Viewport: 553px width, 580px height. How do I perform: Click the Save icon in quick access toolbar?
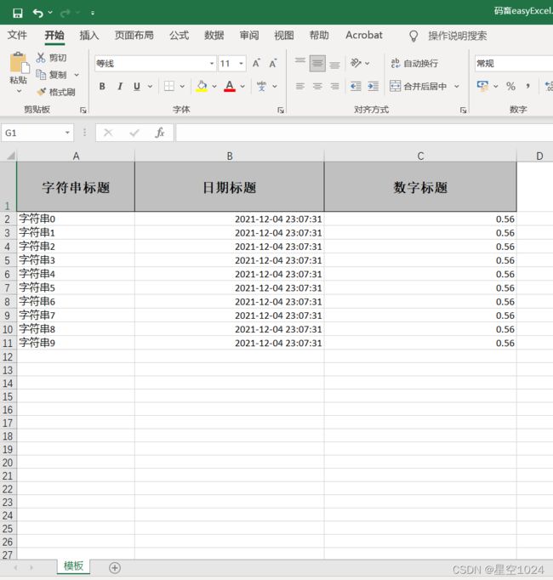17,13
